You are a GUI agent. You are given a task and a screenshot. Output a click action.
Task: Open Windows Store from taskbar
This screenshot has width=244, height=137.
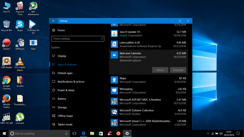[x=101, y=133]
